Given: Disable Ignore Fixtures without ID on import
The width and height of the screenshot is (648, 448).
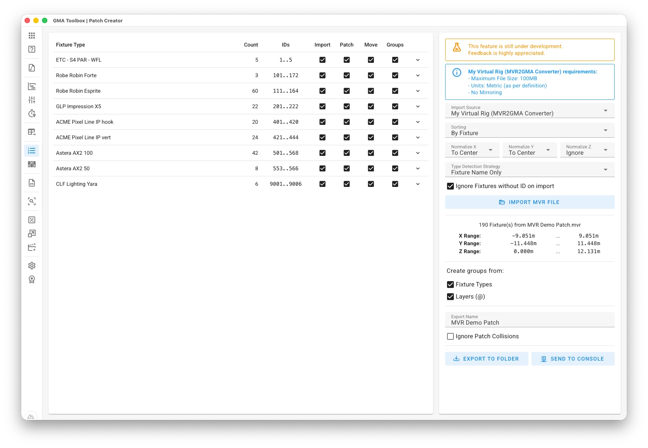Looking at the screenshot, I should [450, 186].
